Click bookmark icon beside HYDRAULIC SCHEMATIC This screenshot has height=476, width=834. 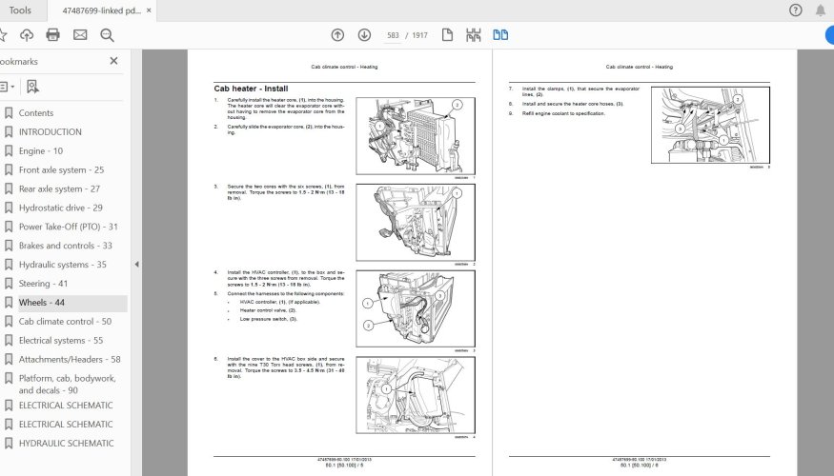9,443
